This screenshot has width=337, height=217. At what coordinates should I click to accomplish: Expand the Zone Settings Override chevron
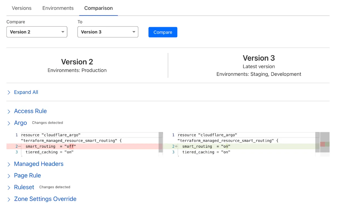[x=9, y=199]
